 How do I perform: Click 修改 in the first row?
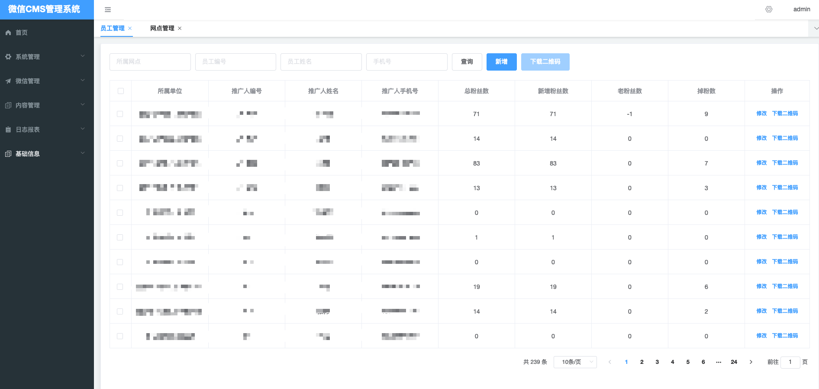tap(761, 113)
